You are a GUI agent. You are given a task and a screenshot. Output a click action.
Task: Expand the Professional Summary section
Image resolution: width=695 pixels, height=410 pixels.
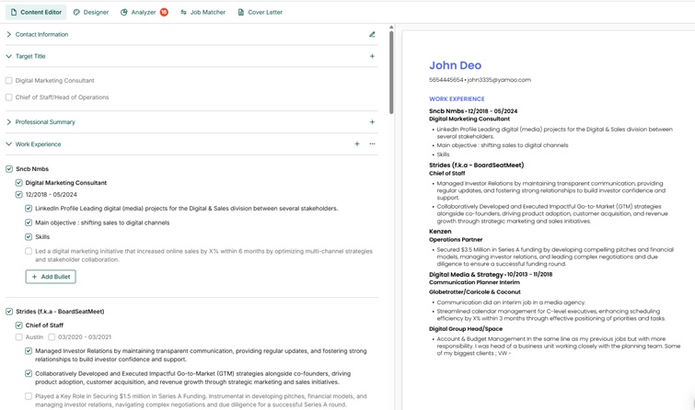[9, 121]
